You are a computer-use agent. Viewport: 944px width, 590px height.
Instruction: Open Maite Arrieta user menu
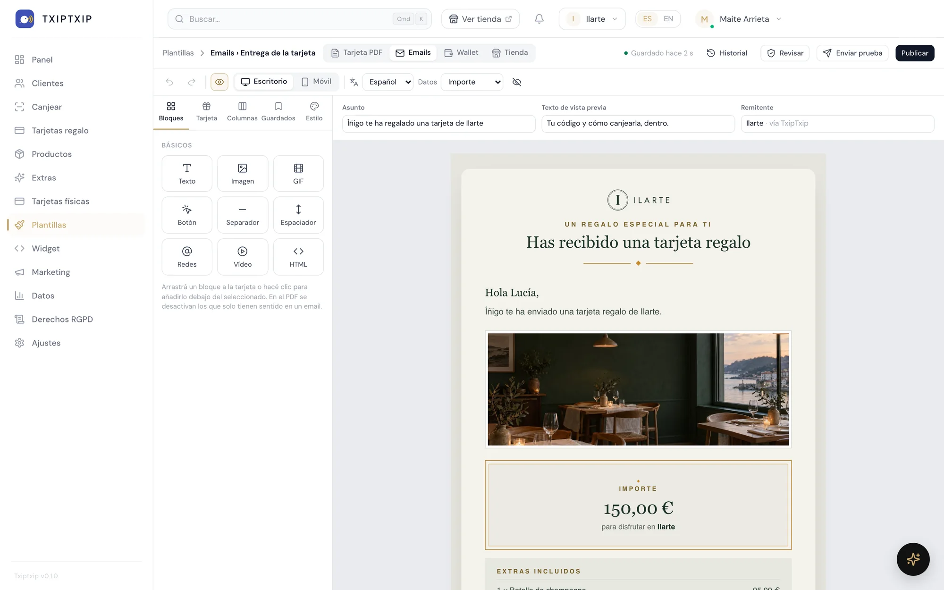(x=739, y=19)
